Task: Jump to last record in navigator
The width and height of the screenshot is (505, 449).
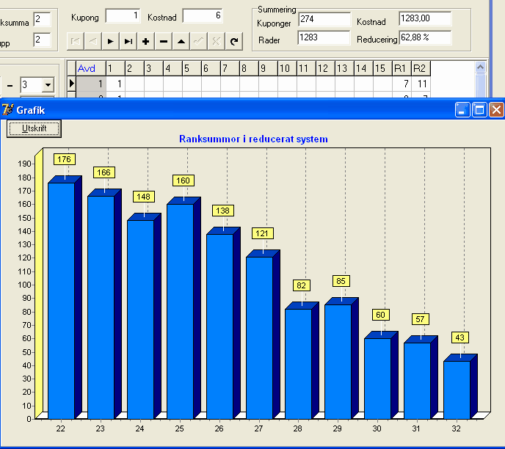Action: [x=128, y=41]
